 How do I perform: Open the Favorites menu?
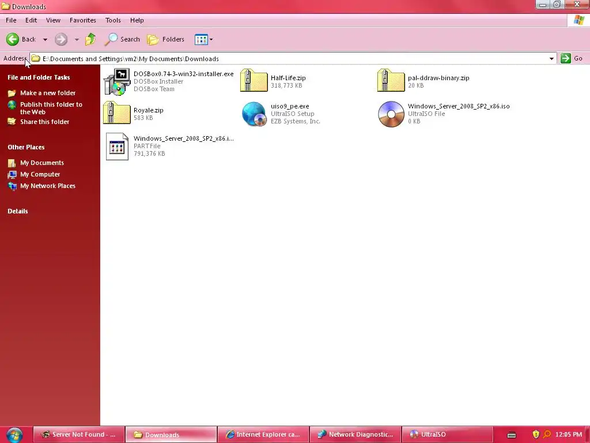pyautogui.click(x=83, y=20)
